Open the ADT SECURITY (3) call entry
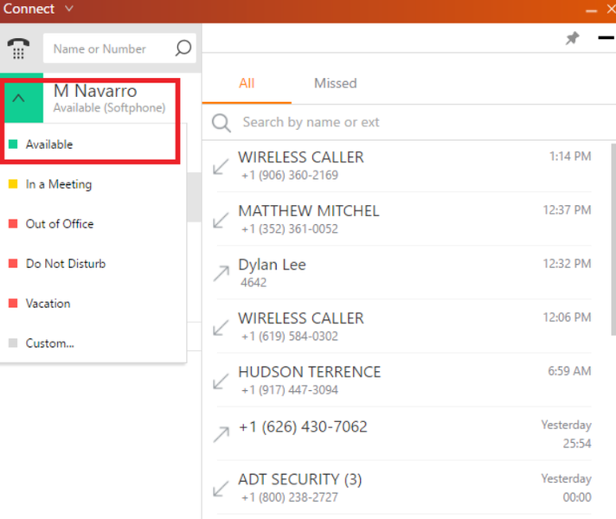The width and height of the screenshot is (616, 519). pos(404,488)
